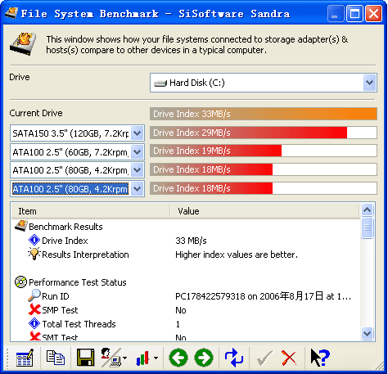Expand the SATA150 3.5" reference drive dropdown
Screen dimensions: 388x374
[x=137, y=133]
